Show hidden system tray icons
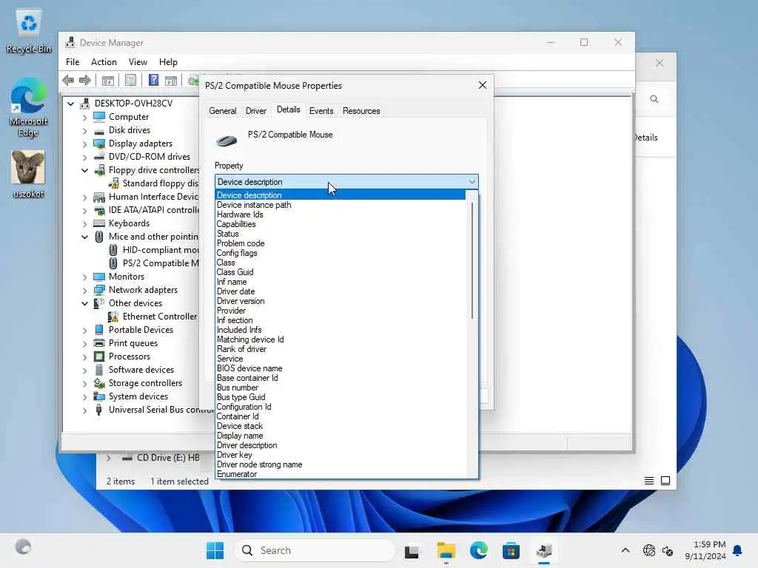This screenshot has height=568, width=758. coord(625,550)
